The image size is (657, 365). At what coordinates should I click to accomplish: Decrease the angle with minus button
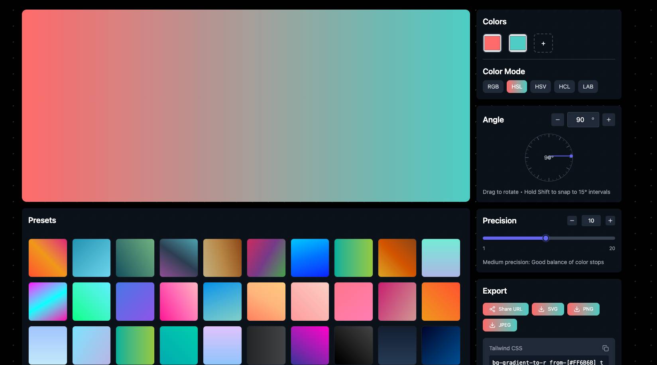tap(558, 120)
